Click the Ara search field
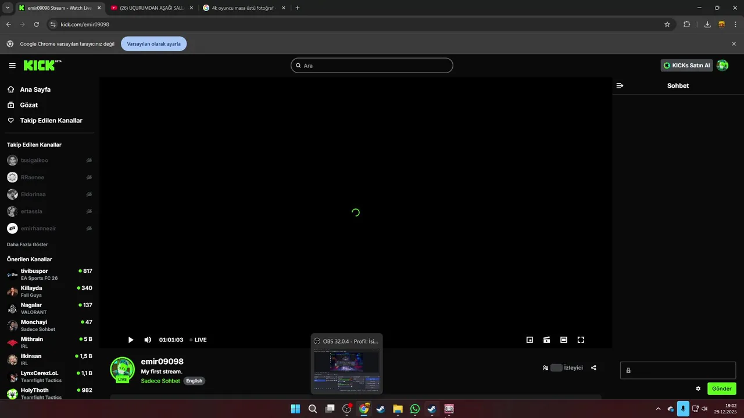The image size is (744, 418). coord(372,66)
